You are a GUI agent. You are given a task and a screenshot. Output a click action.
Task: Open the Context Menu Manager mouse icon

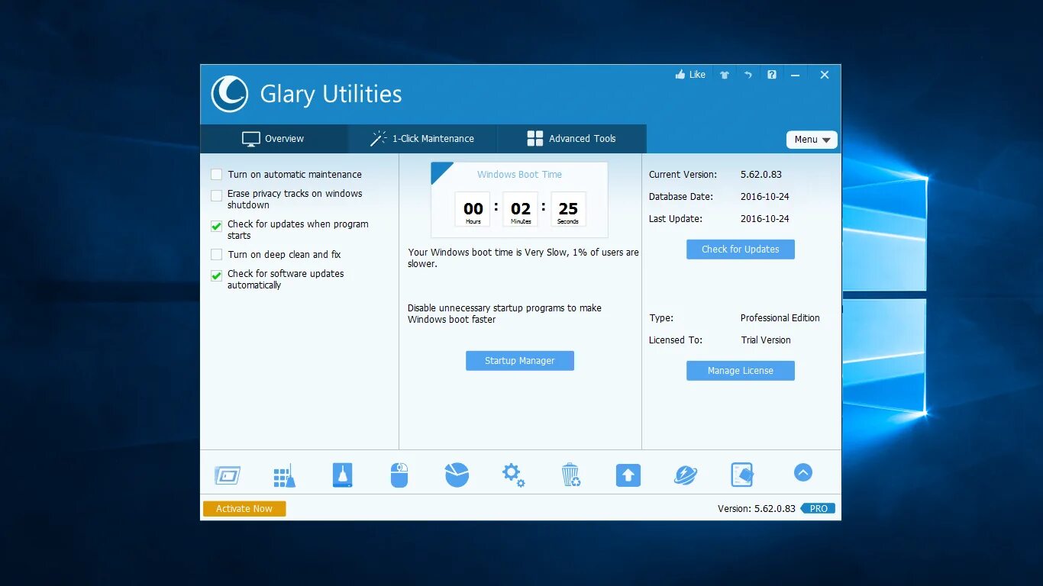(399, 475)
